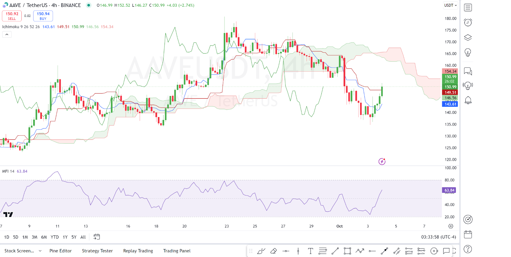Select the Fib circles tool
The image size is (511, 257).
[434, 251]
